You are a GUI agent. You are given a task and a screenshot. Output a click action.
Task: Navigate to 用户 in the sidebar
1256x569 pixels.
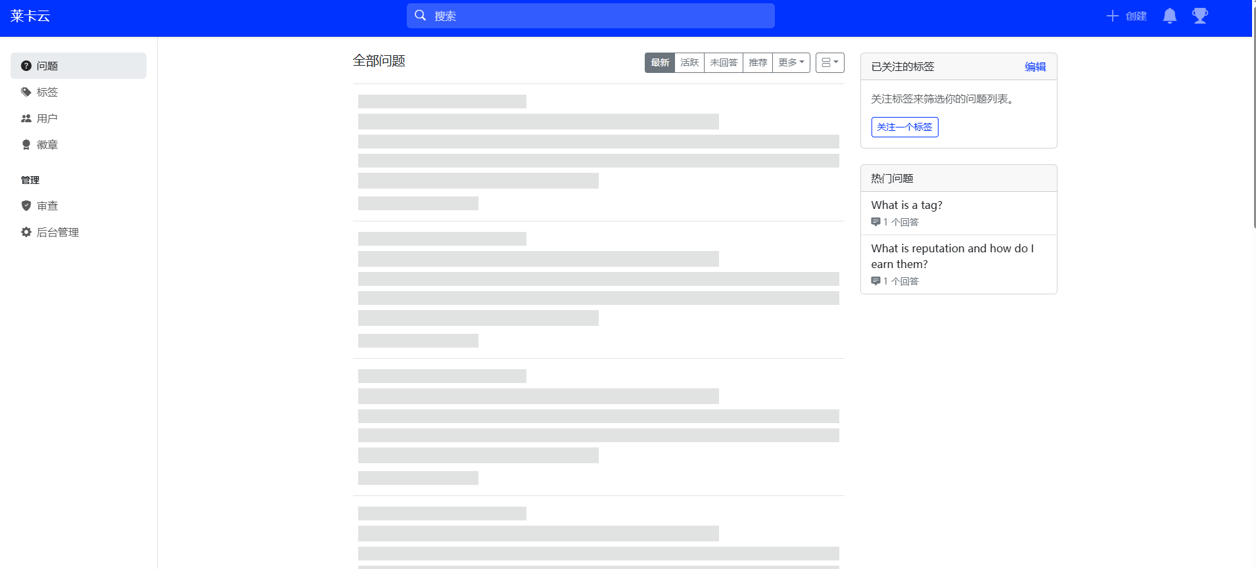pyautogui.click(x=78, y=118)
